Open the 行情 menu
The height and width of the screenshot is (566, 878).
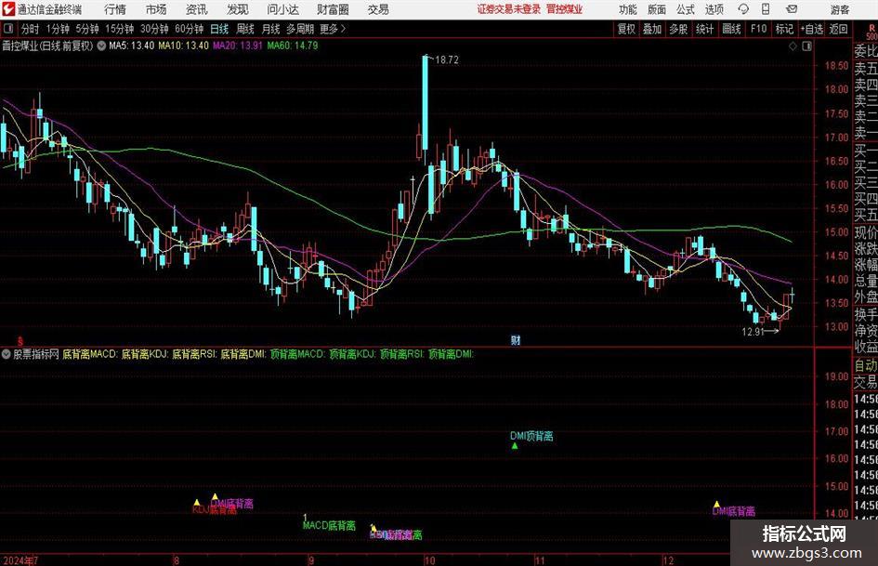[115, 9]
